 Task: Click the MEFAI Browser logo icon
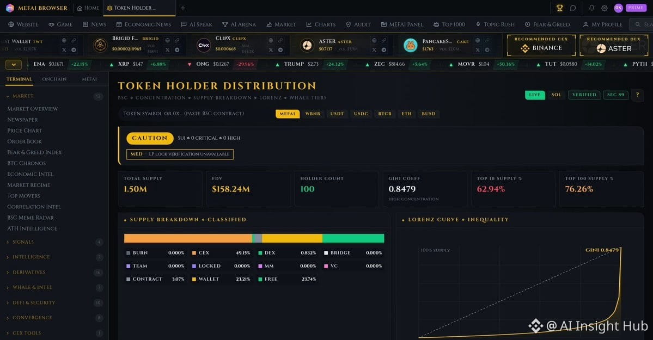(10, 8)
